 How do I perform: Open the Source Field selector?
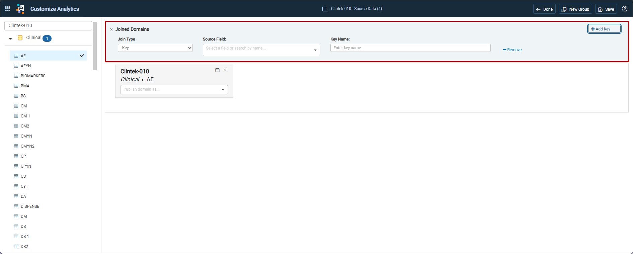click(261, 50)
